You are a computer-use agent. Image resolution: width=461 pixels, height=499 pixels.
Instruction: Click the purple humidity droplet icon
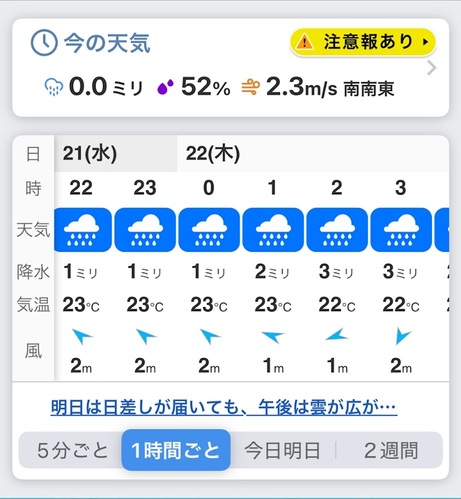point(166,87)
